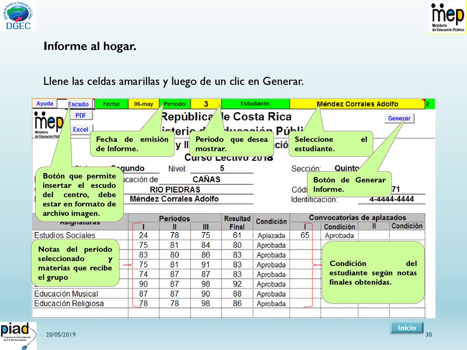Viewport: 467px width, 350px height.
Task: Click the Nivel value 5
Action: tap(222, 169)
